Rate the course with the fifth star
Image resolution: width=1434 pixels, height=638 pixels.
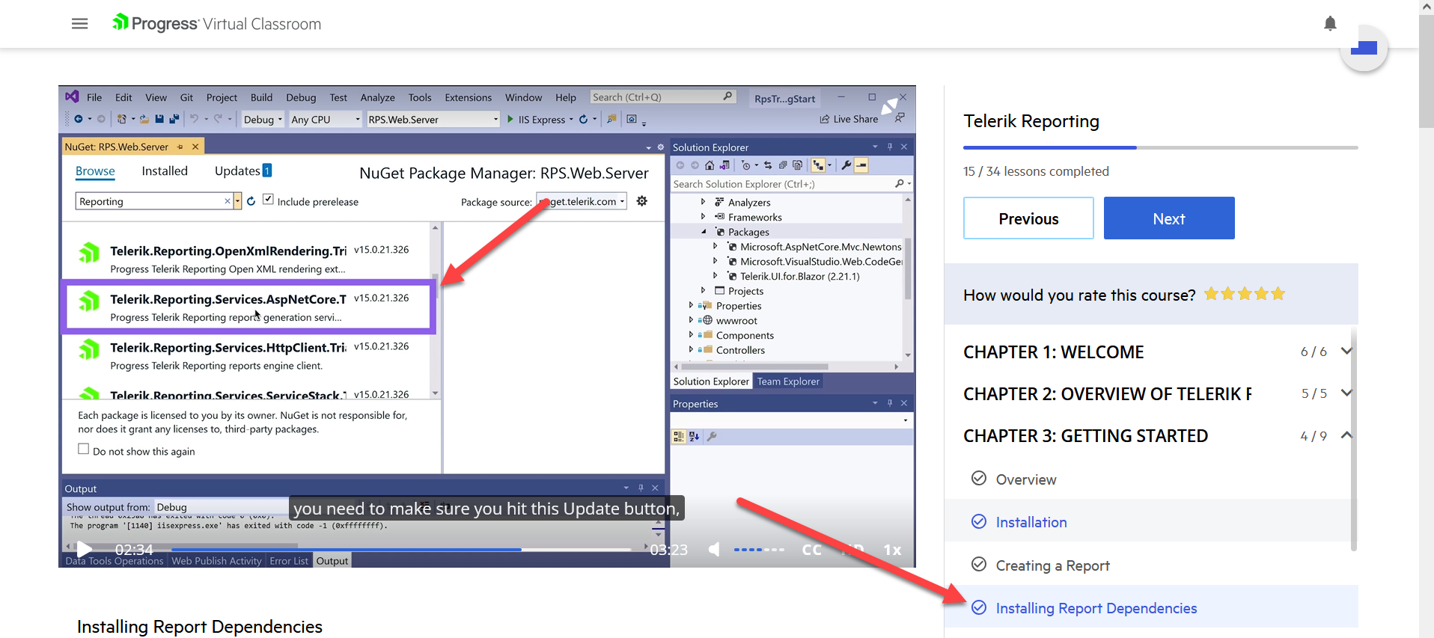(1278, 294)
